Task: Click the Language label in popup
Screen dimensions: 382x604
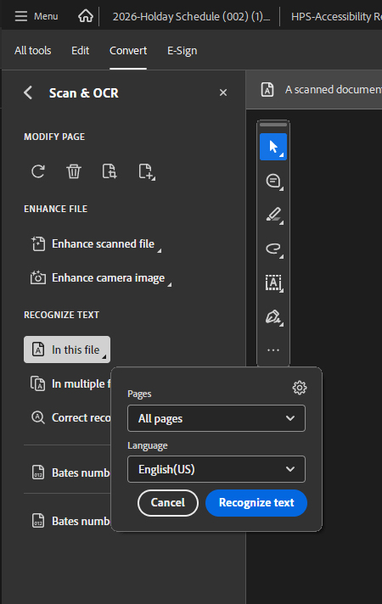Action: click(x=147, y=445)
